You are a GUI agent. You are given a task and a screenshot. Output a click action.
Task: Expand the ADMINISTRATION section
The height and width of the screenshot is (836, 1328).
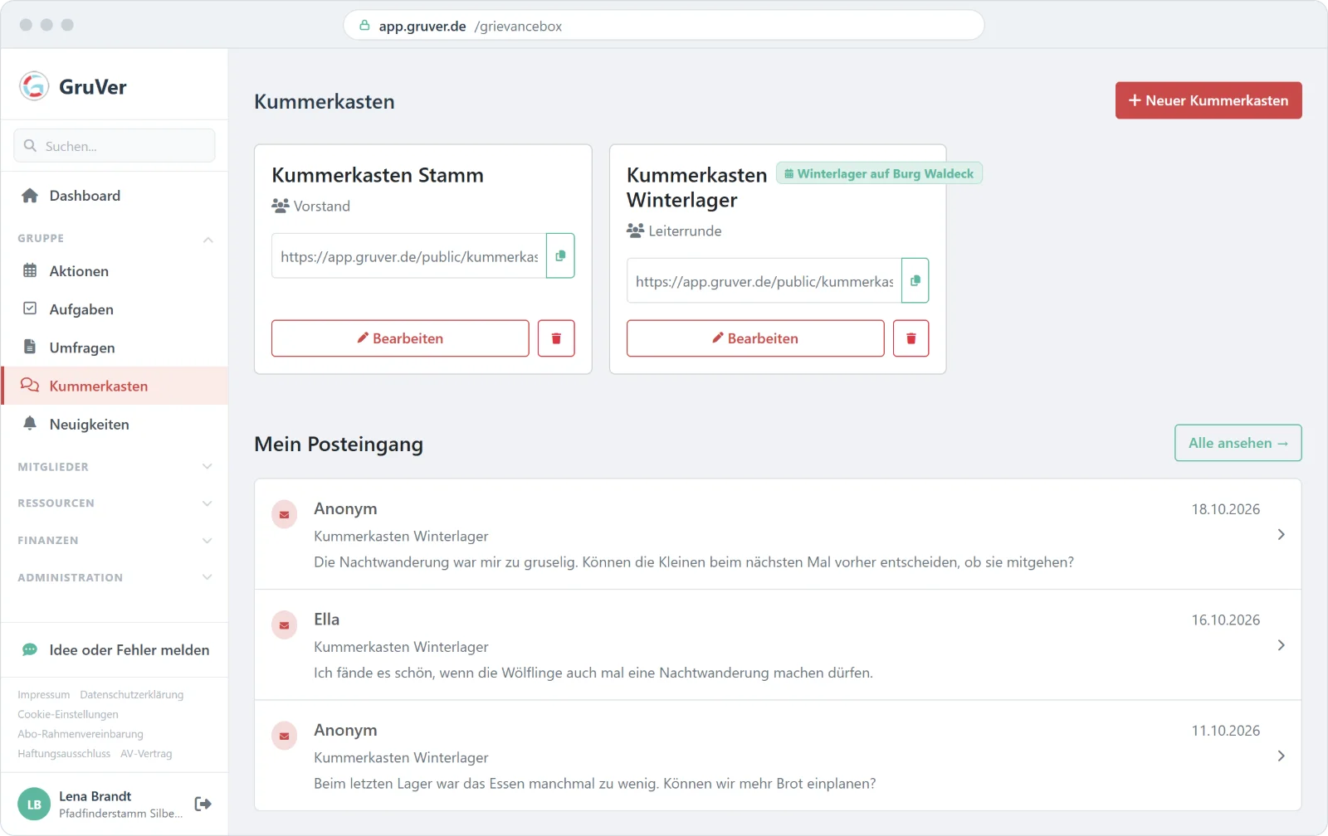coord(207,577)
